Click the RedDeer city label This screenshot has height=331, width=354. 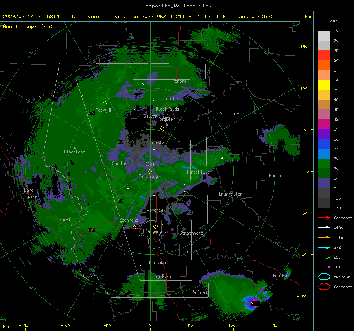[167, 119]
